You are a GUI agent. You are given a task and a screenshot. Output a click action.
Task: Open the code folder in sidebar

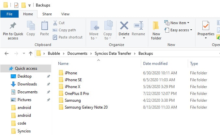(x=22, y=123)
